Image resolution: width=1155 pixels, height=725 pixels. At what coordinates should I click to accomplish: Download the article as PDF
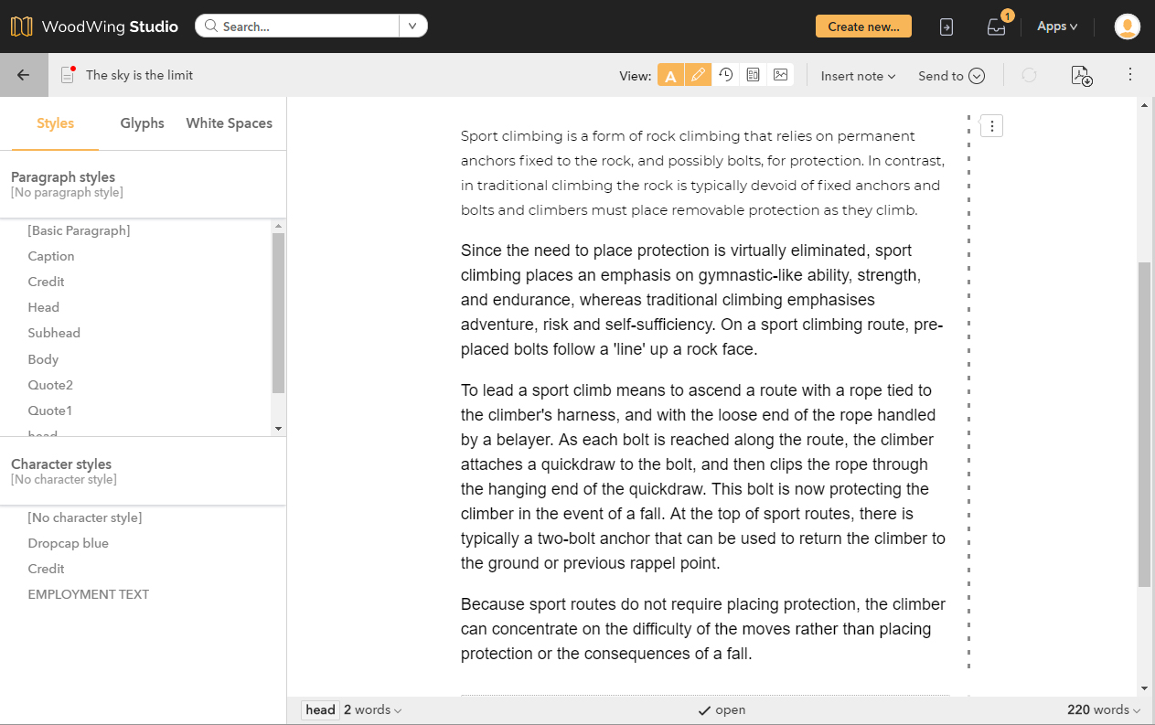coord(1081,76)
